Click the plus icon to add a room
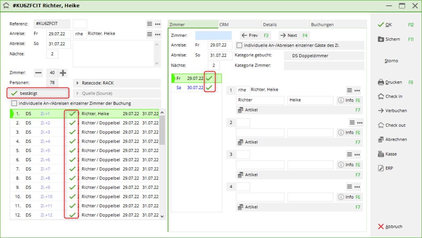 point(63,73)
